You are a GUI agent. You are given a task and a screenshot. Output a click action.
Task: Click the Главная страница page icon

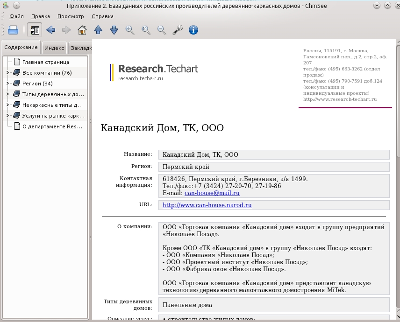17,62
